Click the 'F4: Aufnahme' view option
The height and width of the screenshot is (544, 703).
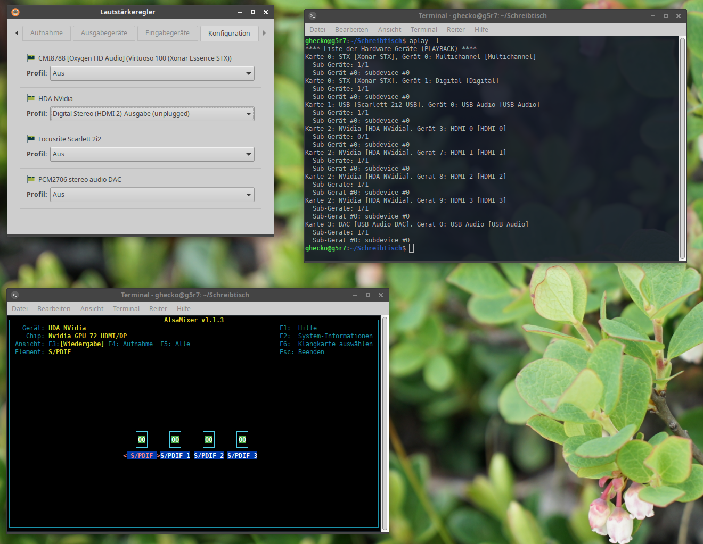(x=130, y=344)
